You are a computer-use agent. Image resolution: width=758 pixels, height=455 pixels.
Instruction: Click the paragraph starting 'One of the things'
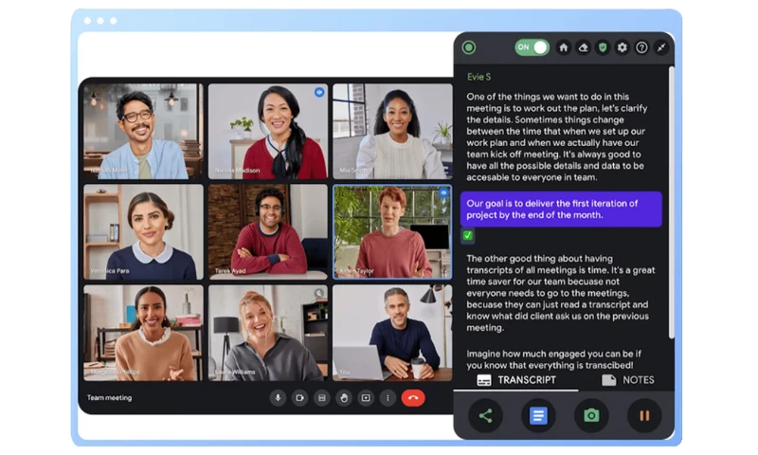pos(557,136)
